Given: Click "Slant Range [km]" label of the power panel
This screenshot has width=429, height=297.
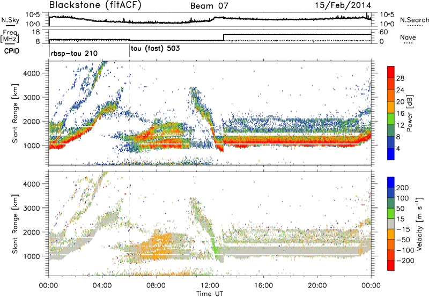Looking at the screenshot, I should (15, 113).
